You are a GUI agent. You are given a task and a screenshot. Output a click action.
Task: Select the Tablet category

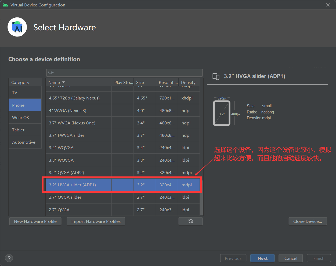coord(25,130)
